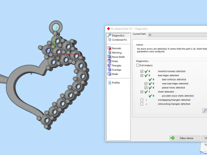Select the Noise Shells icon
207x155 pixels.
110,57
